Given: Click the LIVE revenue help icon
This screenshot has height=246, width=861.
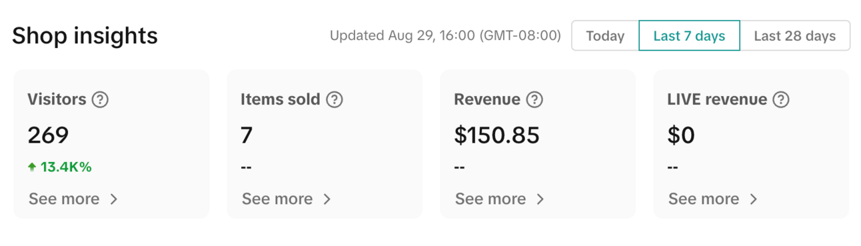Looking at the screenshot, I should [x=781, y=100].
